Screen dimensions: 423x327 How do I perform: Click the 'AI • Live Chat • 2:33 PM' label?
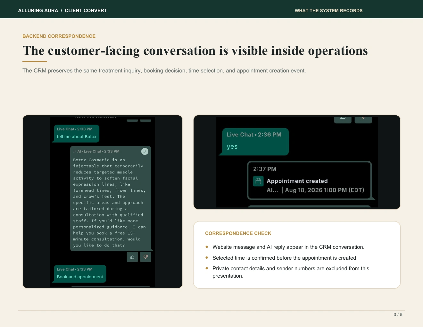(96, 151)
